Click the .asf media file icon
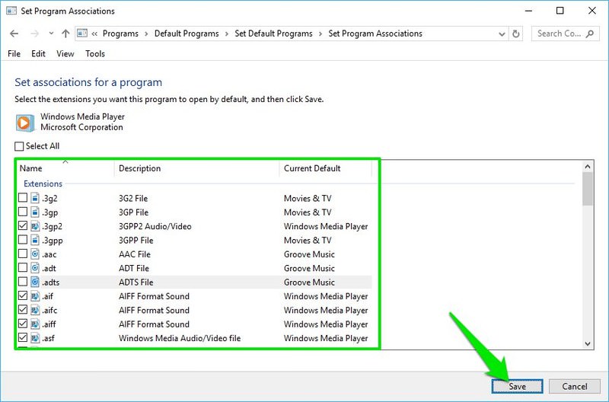The width and height of the screenshot is (609, 402). (x=35, y=338)
